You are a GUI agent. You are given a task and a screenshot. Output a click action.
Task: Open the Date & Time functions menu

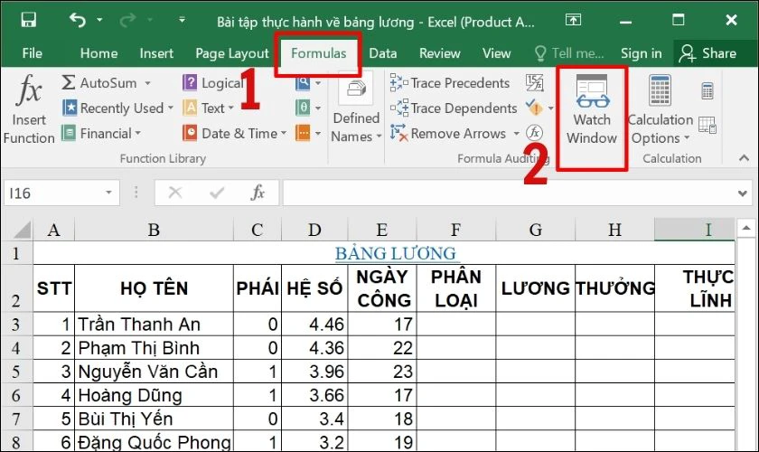click(235, 133)
